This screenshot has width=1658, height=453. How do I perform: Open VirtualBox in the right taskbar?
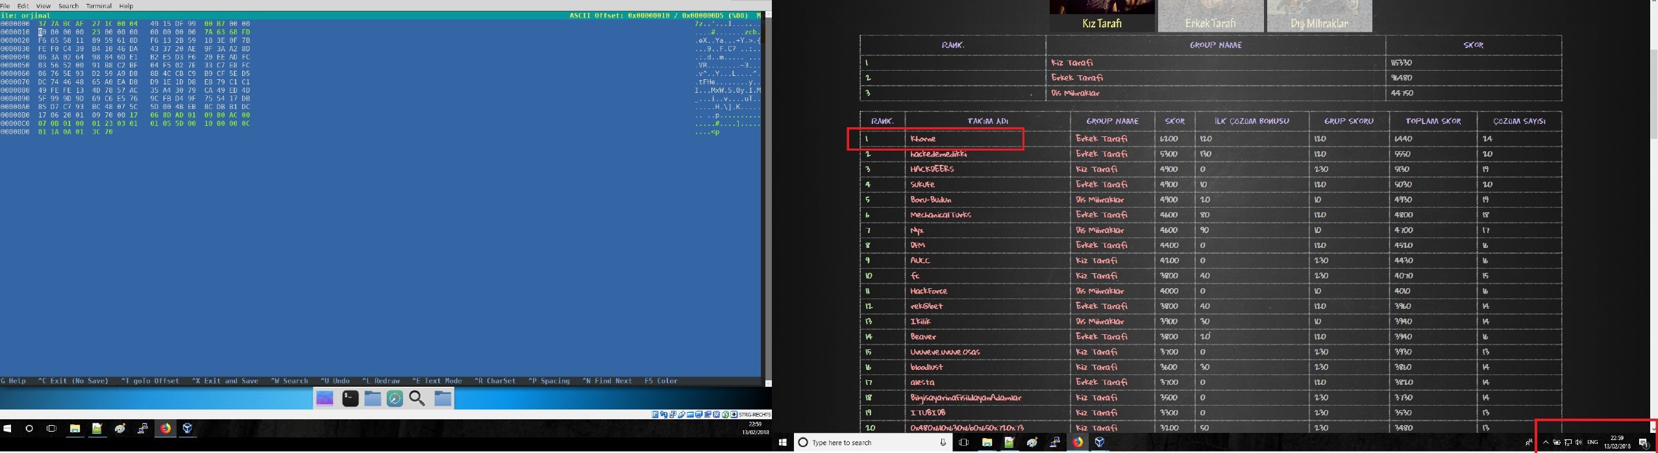pyautogui.click(x=1100, y=443)
